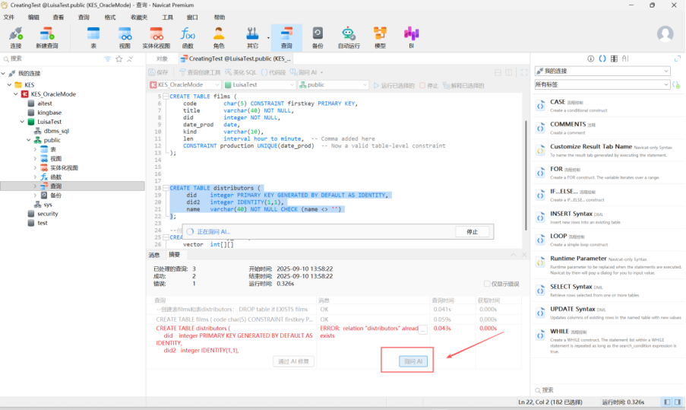Switch to the 消息 (Message) tab

[x=154, y=255]
